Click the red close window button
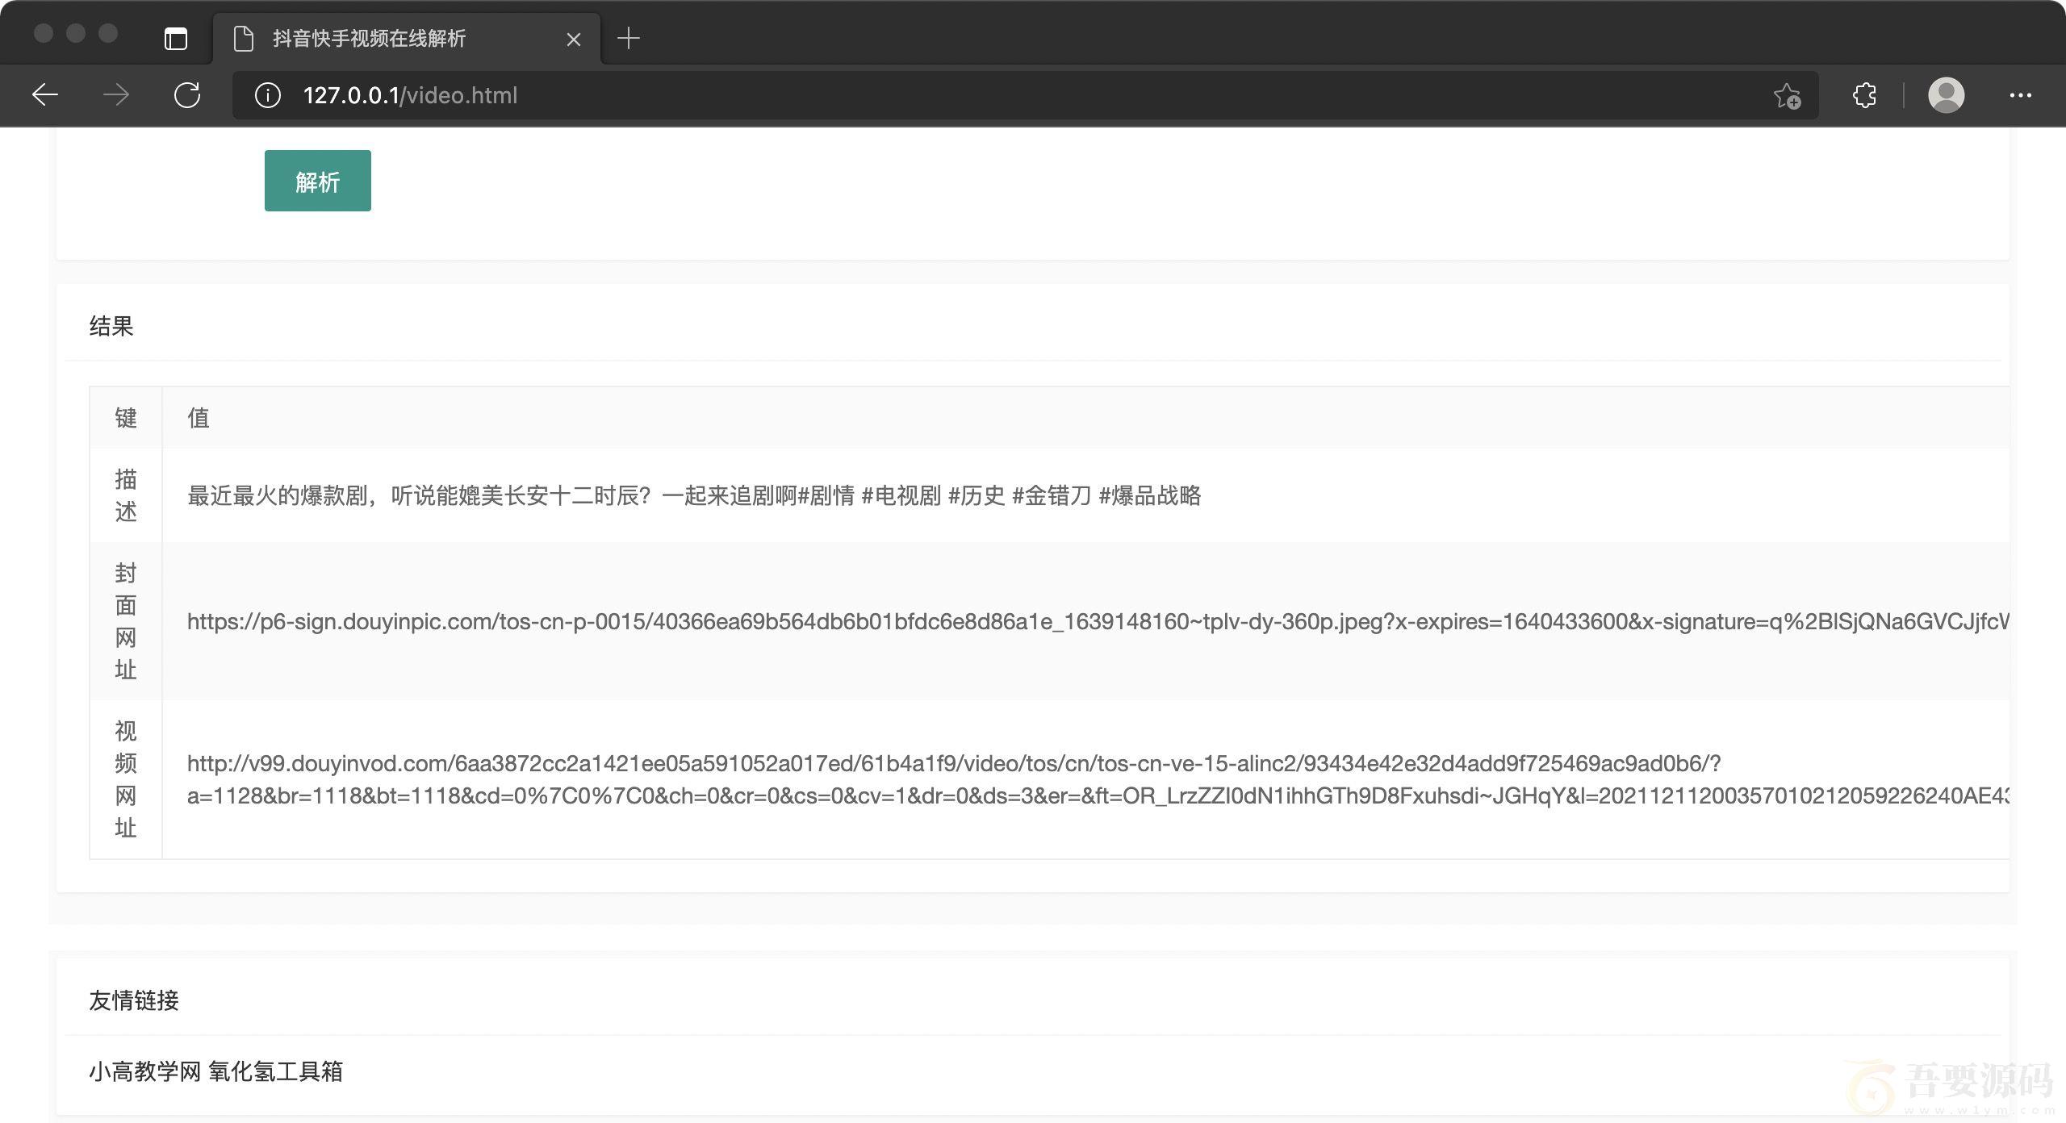Screen dimensions: 2066x1123 coord(44,33)
